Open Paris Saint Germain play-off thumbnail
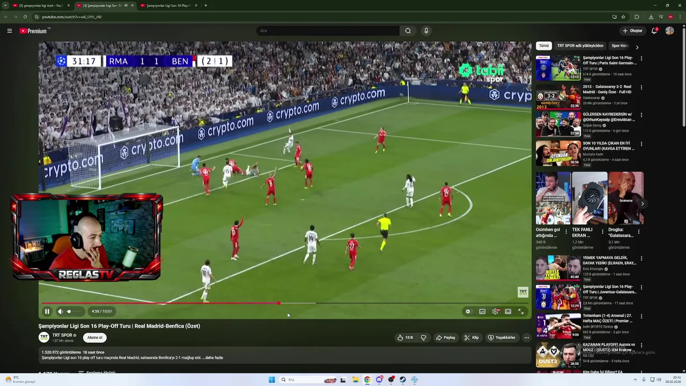 pyautogui.click(x=558, y=68)
